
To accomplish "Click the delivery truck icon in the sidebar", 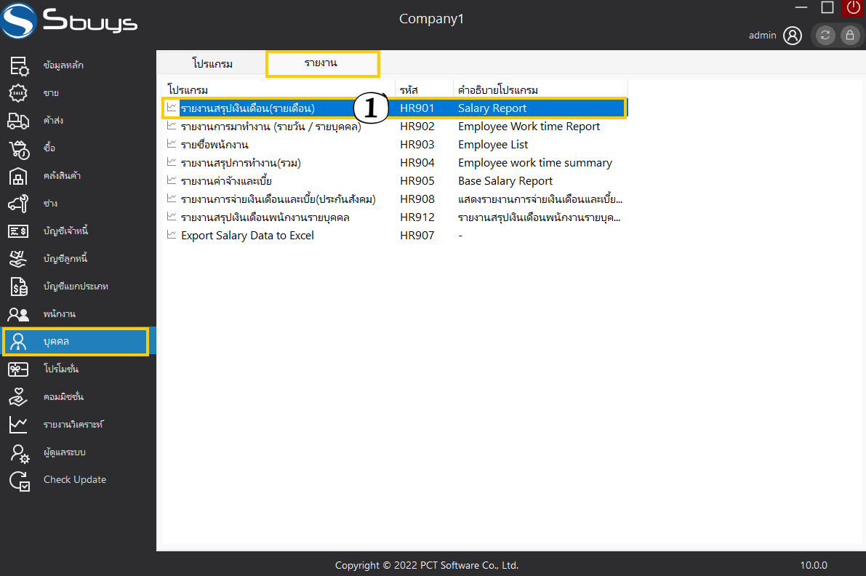I will [x=19, y=121].
